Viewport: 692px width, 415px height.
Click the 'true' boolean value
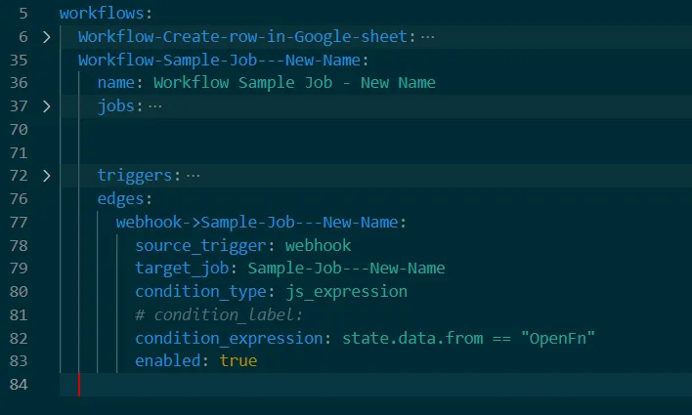coord(238,361)
